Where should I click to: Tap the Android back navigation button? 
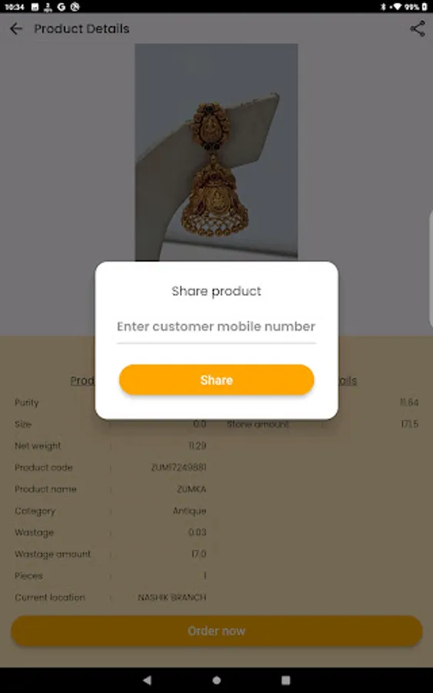(148, 680)
